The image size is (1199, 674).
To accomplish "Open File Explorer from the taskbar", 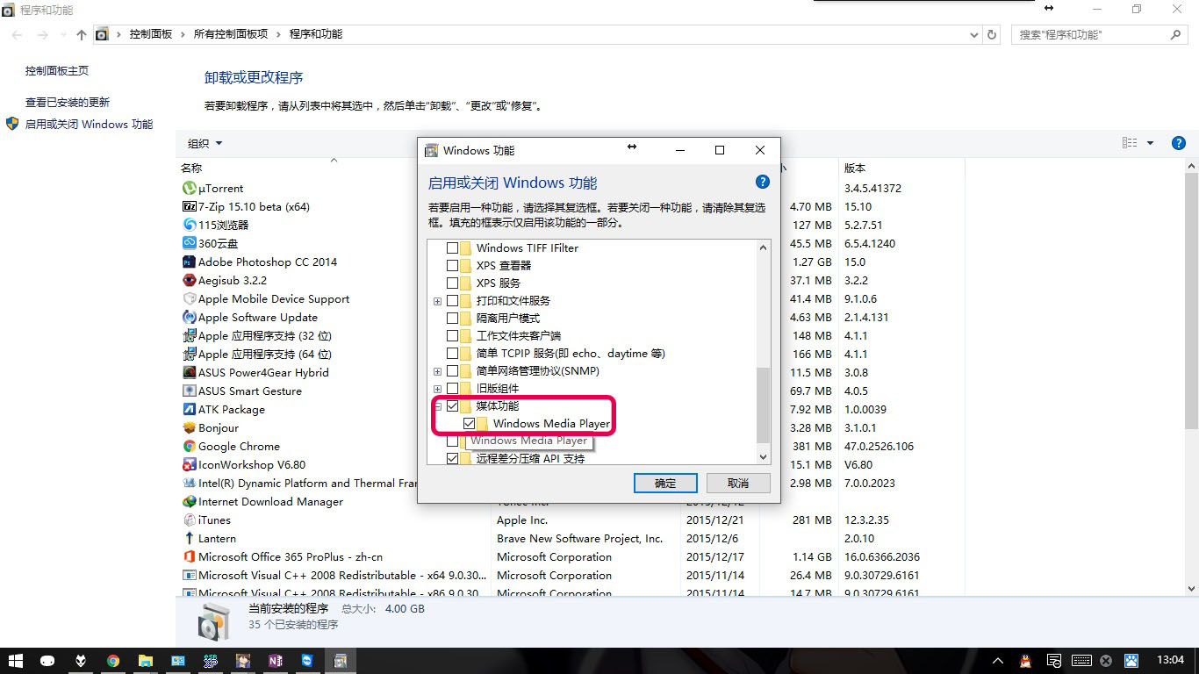I will pos(146,661).
